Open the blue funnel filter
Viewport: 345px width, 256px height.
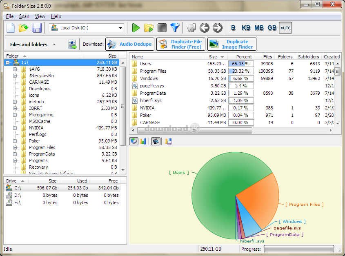pyautogui.click(x=175, y=28)
